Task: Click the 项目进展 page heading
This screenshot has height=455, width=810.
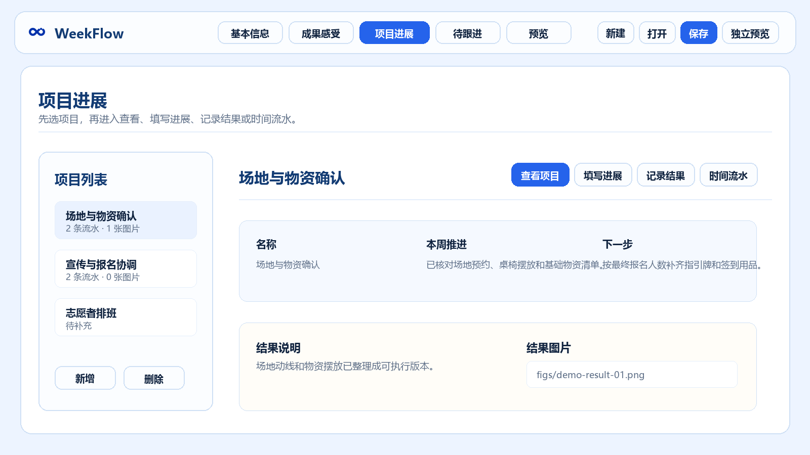Action: (73, 101)
